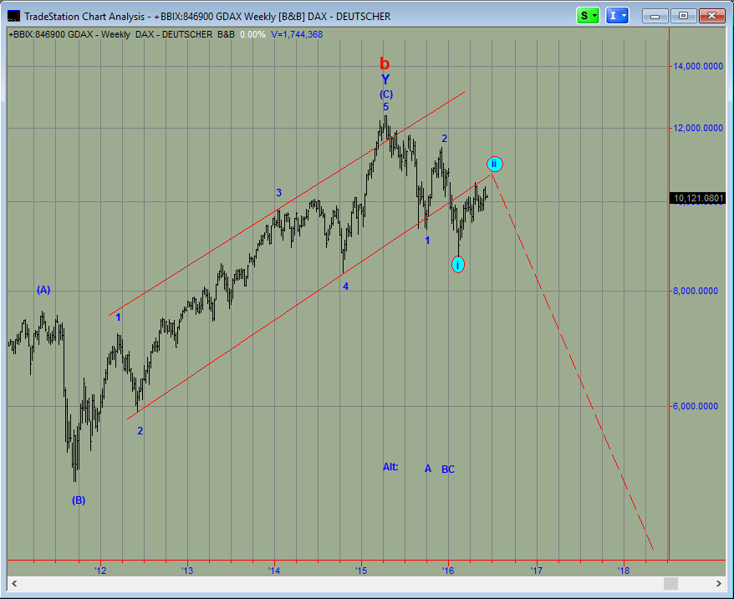734x599 pixels.
Task: Select the 'Alt:' text annotation
Action: click(390, 467)
